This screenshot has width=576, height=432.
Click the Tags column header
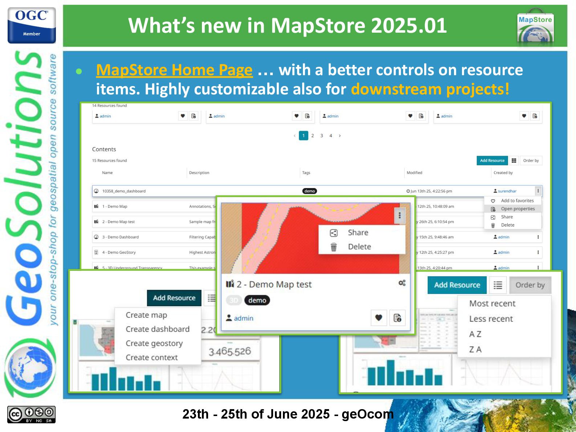click(x=306, y=173)
